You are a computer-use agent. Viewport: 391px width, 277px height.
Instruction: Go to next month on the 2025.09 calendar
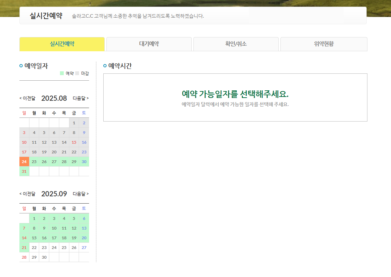[x=81, y=194]
